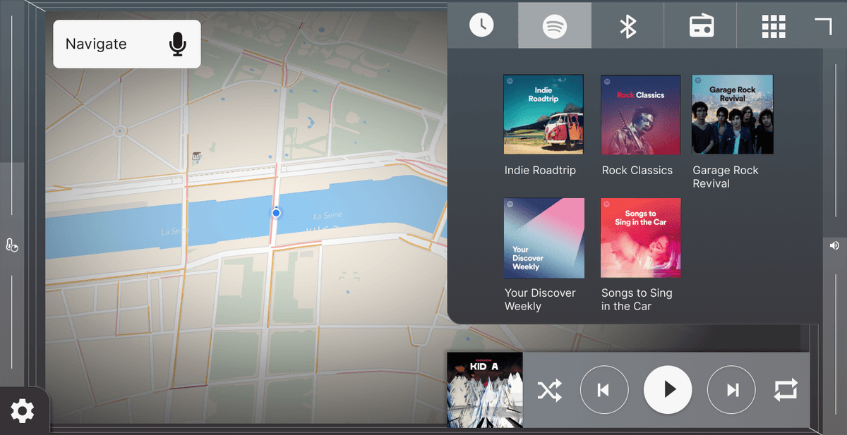Image resolution: width=847 pixels, height=435 pixels.
Task: Toggle shuffle playback mode
Action: (550, 390)
